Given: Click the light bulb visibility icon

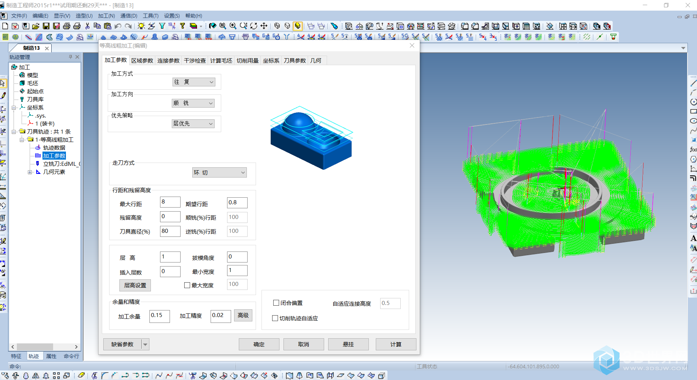Looking at the screenshot, I should pyautogui.click(x=141, y=26).
